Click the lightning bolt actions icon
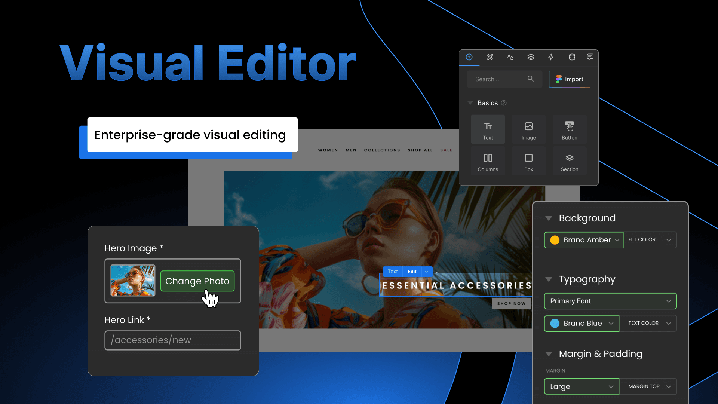 tap(551, 57)
